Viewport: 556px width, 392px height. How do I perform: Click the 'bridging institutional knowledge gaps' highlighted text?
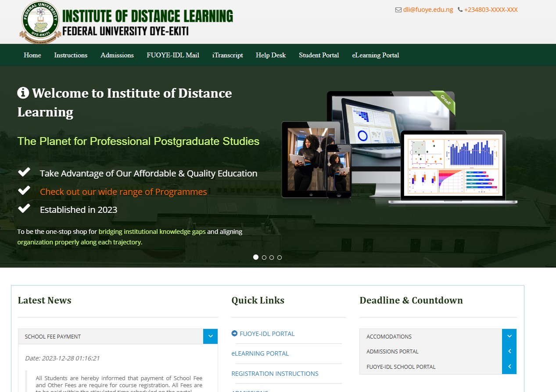(152, 232)
